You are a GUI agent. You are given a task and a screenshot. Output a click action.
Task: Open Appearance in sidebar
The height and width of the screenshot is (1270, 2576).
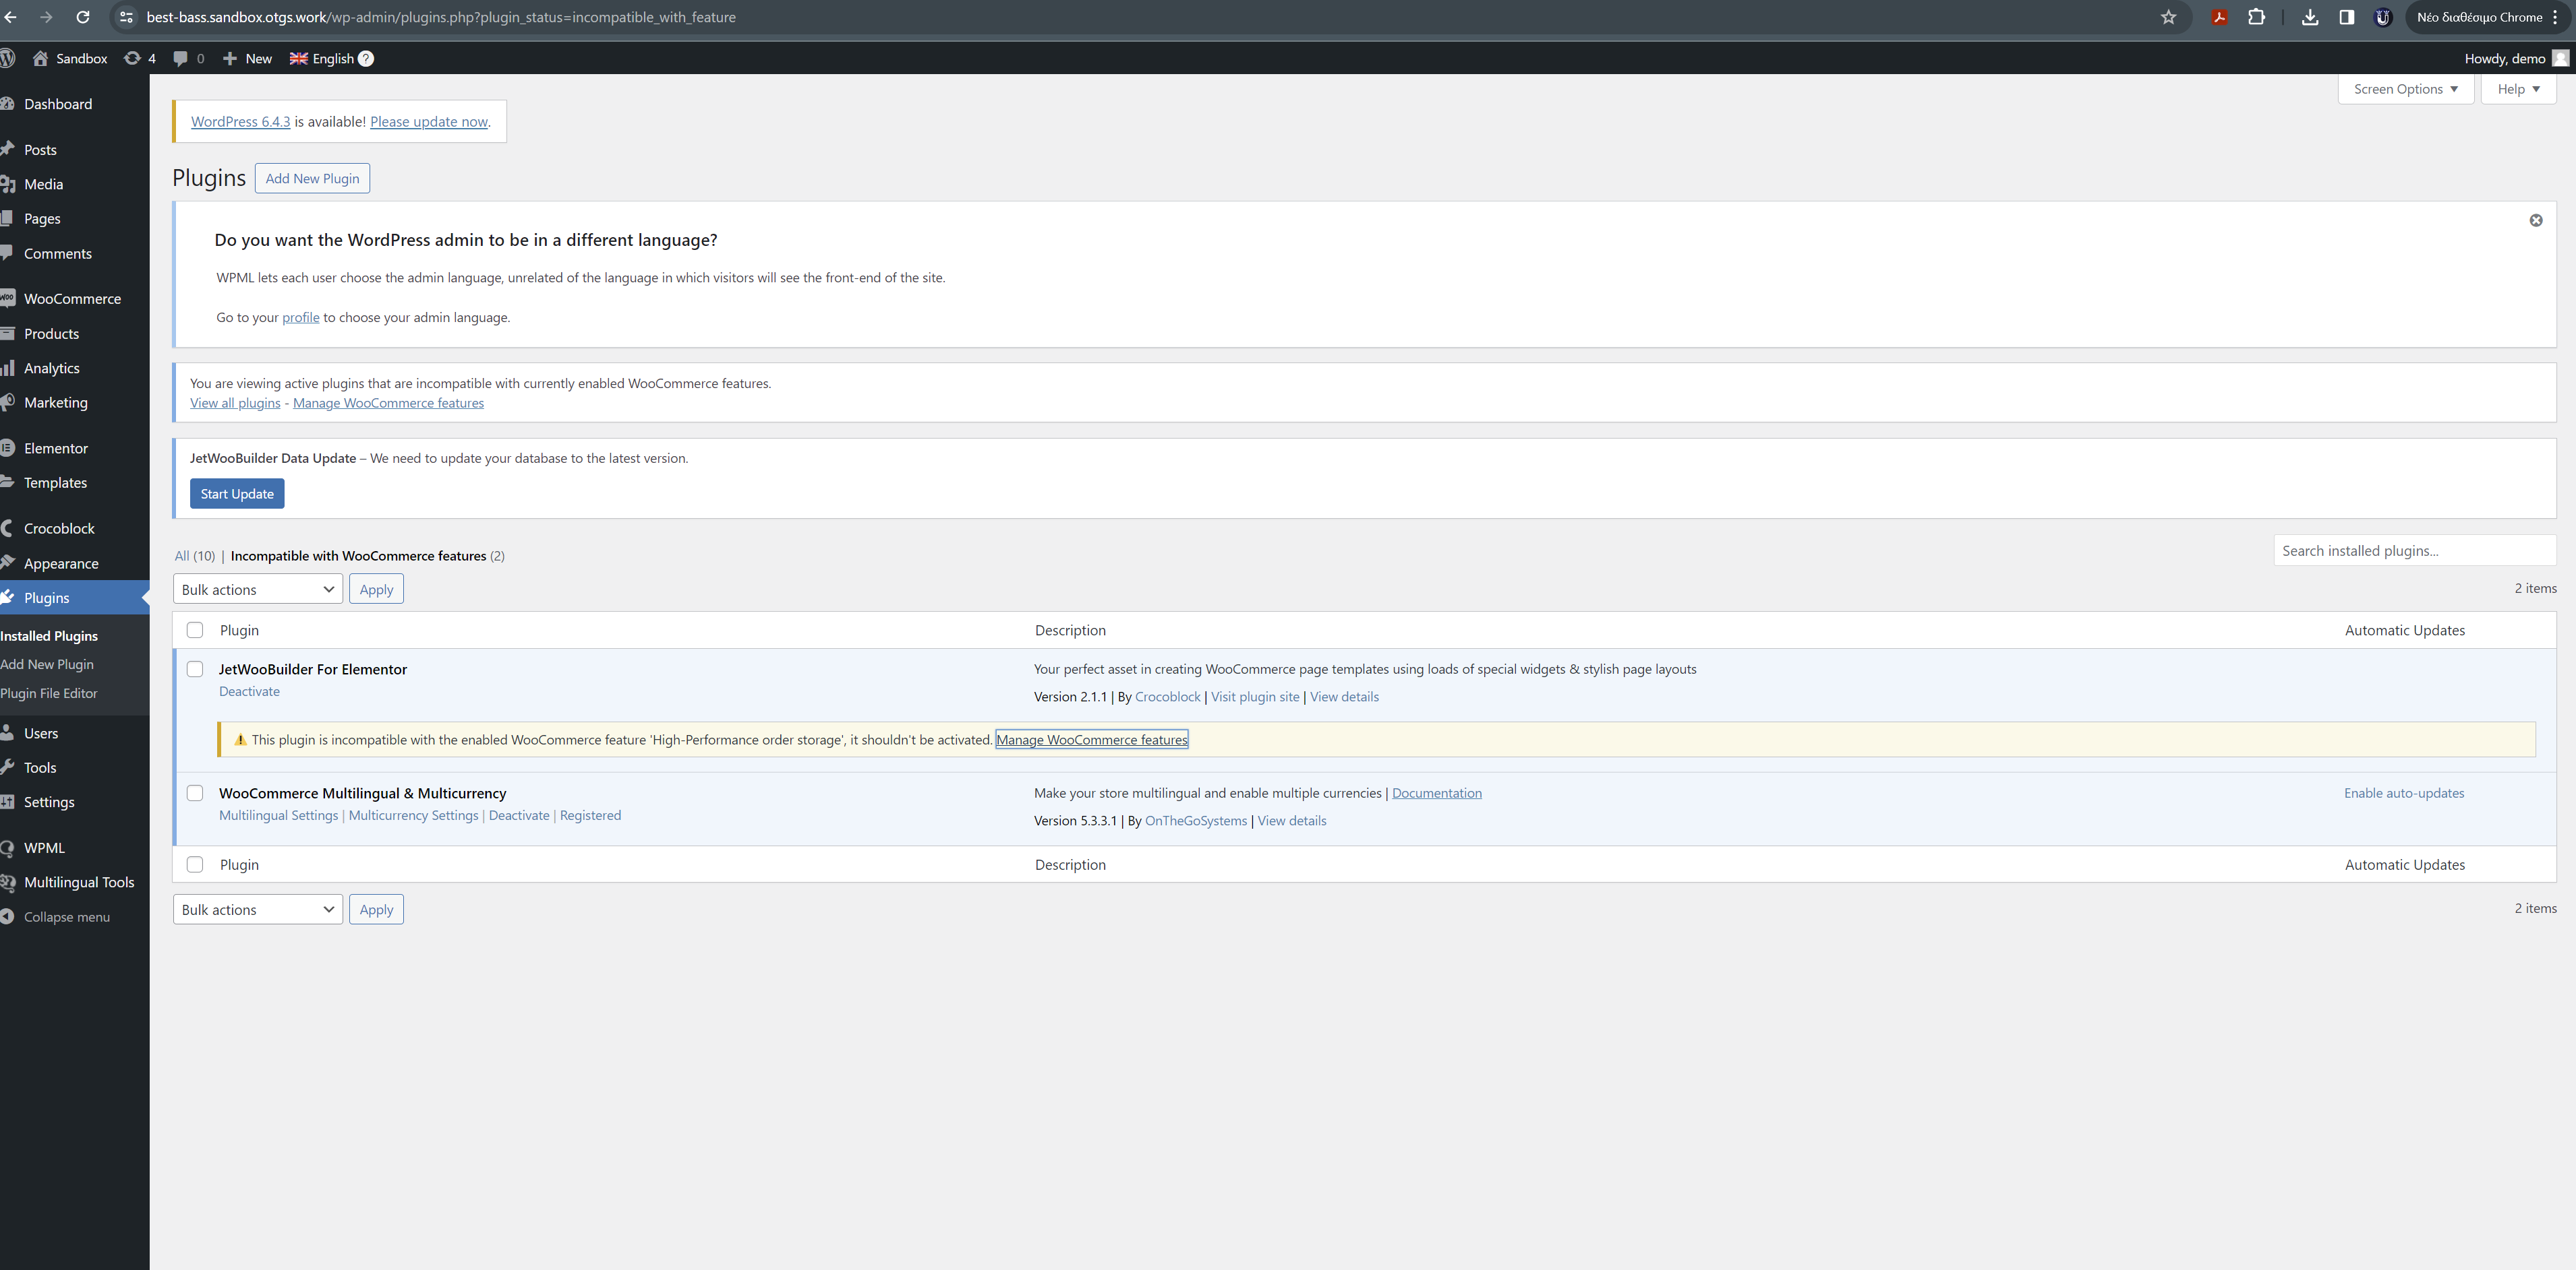point(61,563)
